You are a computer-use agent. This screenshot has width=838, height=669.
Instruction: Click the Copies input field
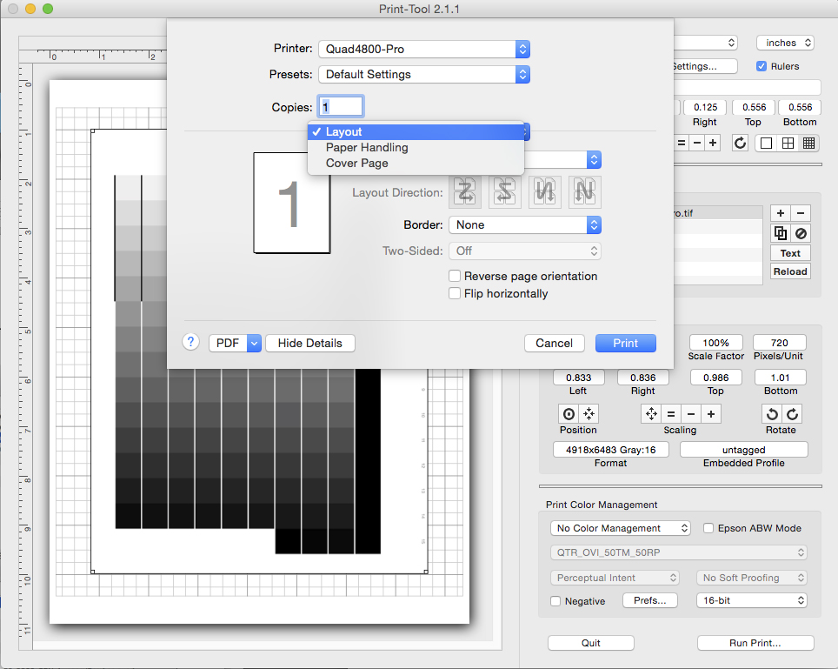point(342,107)
